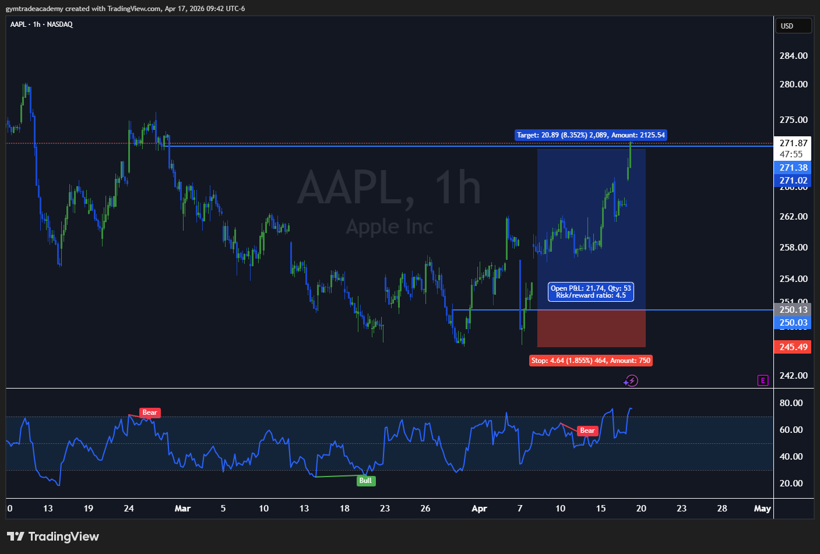Click the 'Apr' date on time axis
820x554 pixels.
(x=479, y=509)
